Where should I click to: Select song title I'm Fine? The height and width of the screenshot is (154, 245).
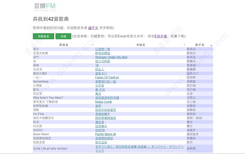(38, 114)
